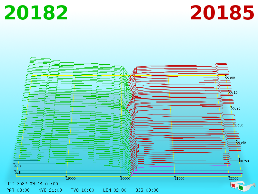The width and height of the screenshot is (258, 194).
Task: Click the 00:10 time axis marker
Action: [x=233, y=92]
